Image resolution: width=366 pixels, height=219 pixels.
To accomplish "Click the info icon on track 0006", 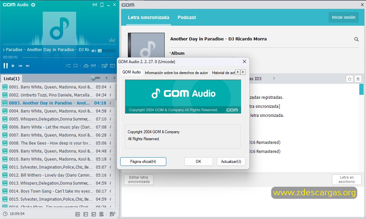I will click(110, 127).
